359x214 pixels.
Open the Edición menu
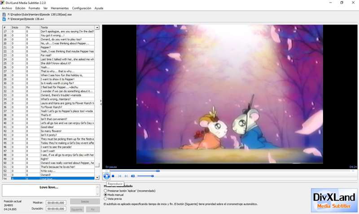pos(20,8)
